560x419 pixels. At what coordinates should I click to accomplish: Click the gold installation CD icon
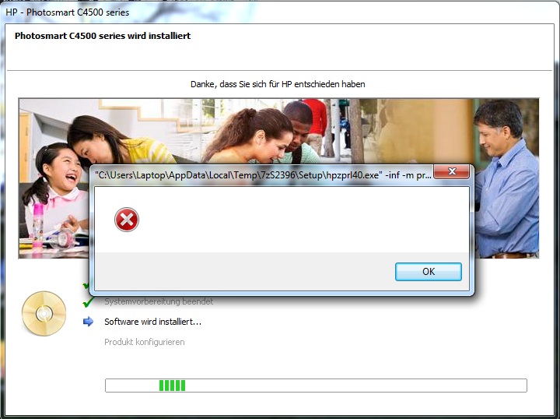click(44, 314)
